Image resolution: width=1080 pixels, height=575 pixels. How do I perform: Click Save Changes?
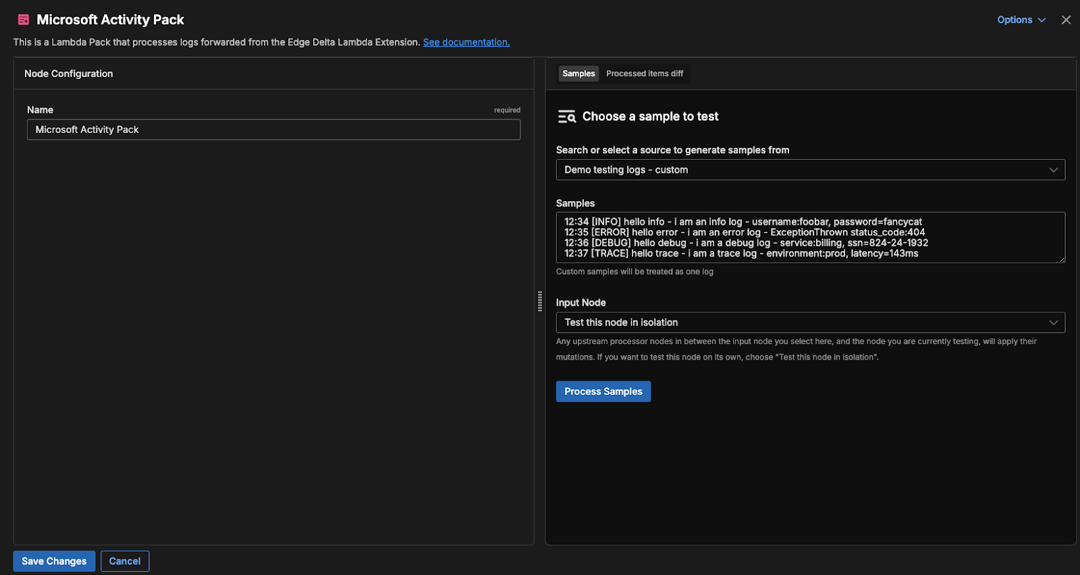pyautogui.click(x=54, y=561)
